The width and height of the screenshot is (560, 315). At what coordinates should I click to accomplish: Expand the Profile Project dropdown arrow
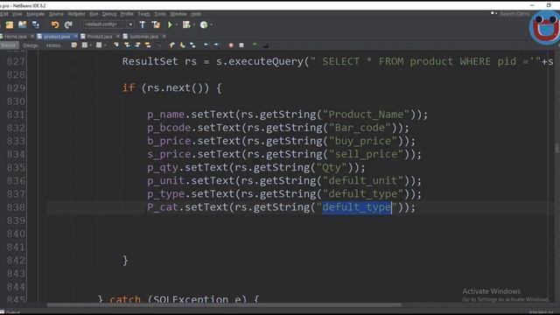tap(212, 25)
